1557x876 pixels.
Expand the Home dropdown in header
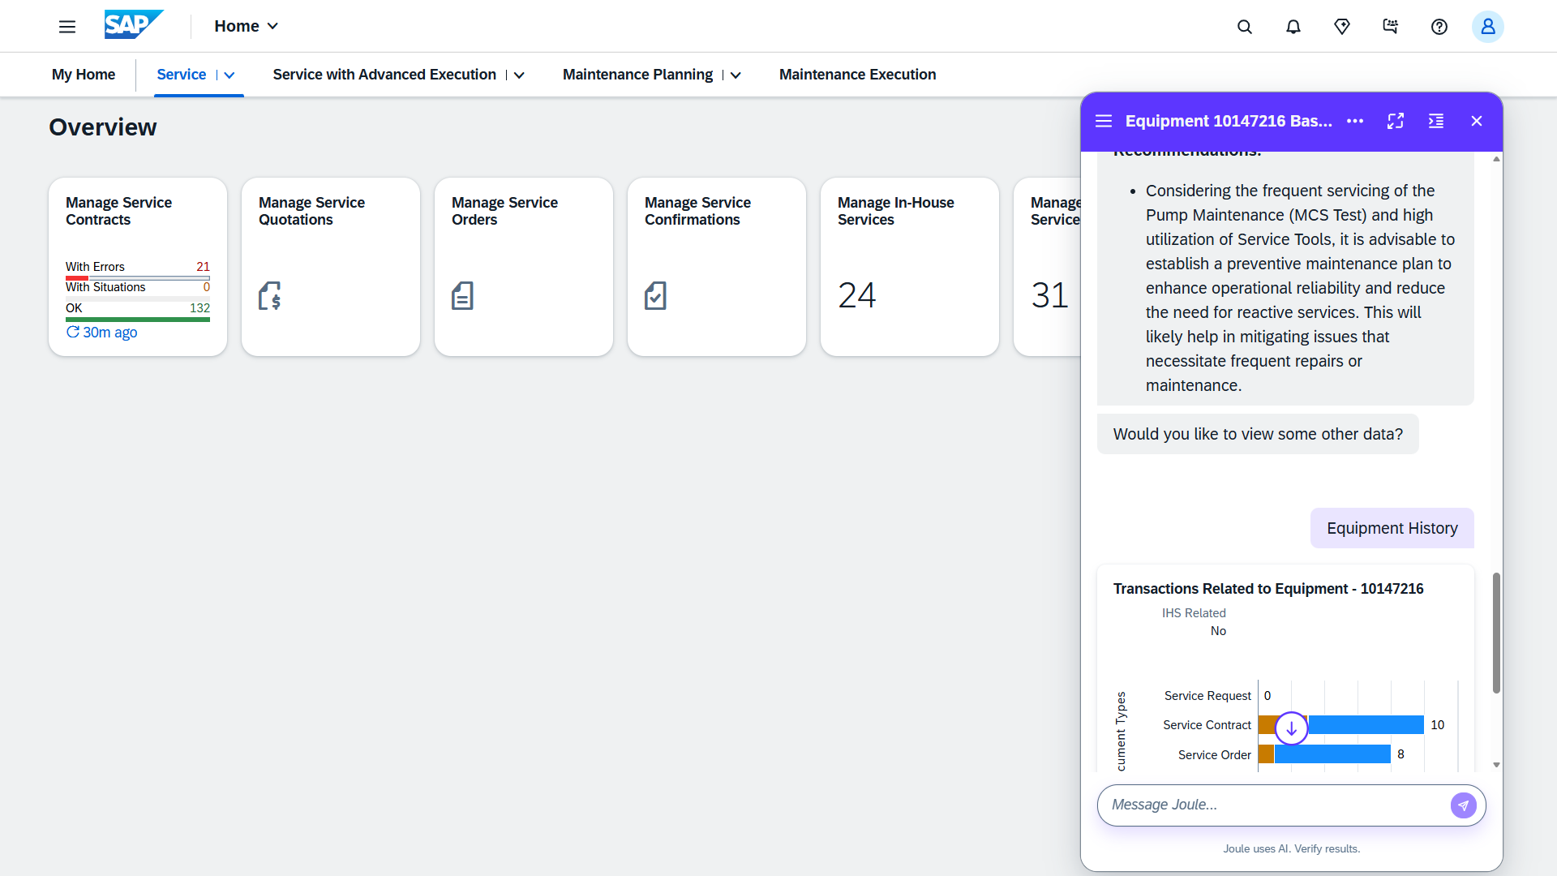[247, 26]
